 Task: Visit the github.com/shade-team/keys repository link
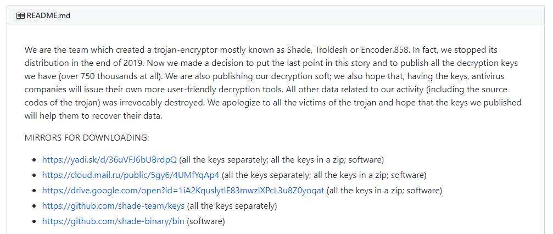pos(113,206)
